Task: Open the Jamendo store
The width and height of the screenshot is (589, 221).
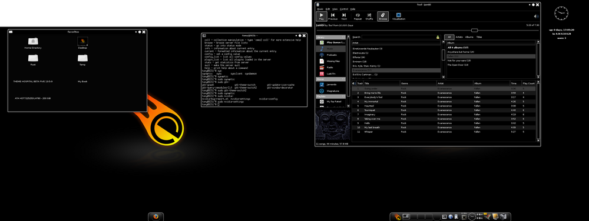Action: coord(330,85)
